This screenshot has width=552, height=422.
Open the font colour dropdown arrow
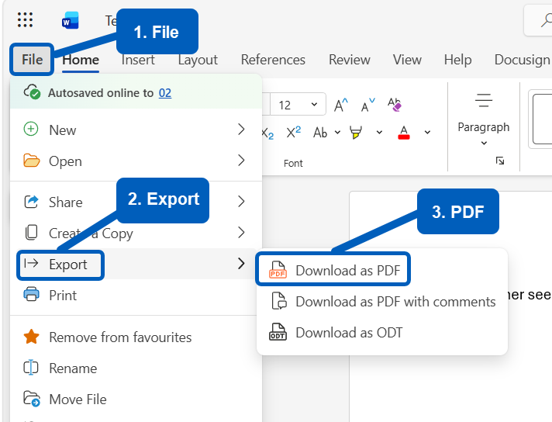(x=427, y=133)
